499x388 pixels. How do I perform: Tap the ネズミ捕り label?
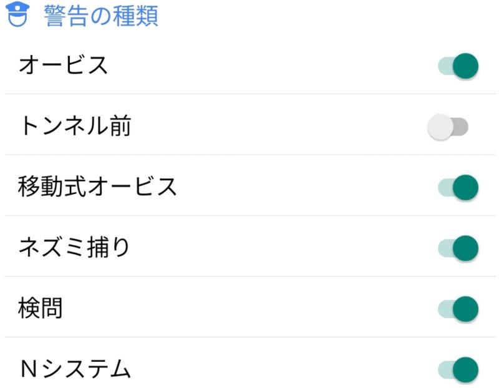point(75,248)
